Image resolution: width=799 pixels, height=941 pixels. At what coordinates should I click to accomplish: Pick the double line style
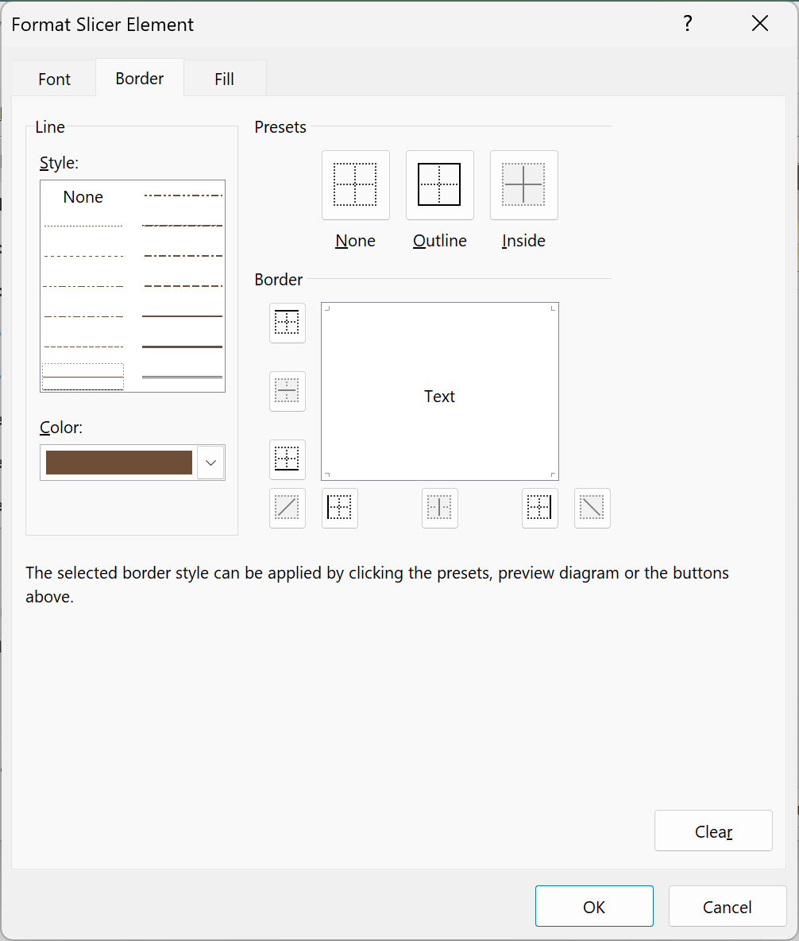pos(183,377)
